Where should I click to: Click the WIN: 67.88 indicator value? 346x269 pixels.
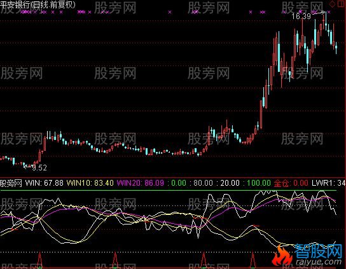[44, 183]
